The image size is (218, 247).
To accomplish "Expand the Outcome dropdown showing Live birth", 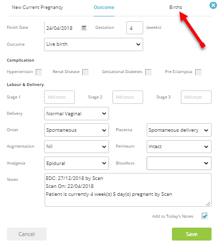I will (94, 44).
